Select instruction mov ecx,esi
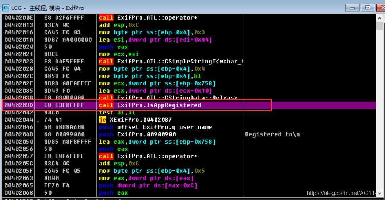Screen dimensions: 385x200 (x=119, y=54)
